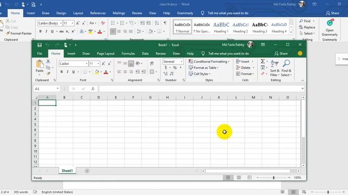Switch to Excel Normal view icon

[228, 178]
